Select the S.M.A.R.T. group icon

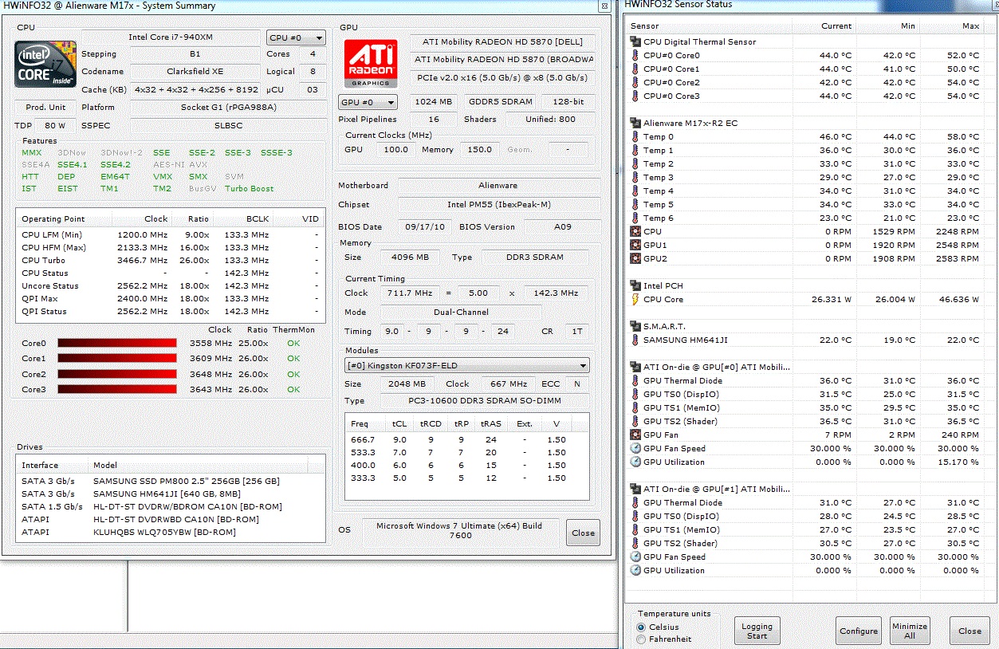coord(635,326)
